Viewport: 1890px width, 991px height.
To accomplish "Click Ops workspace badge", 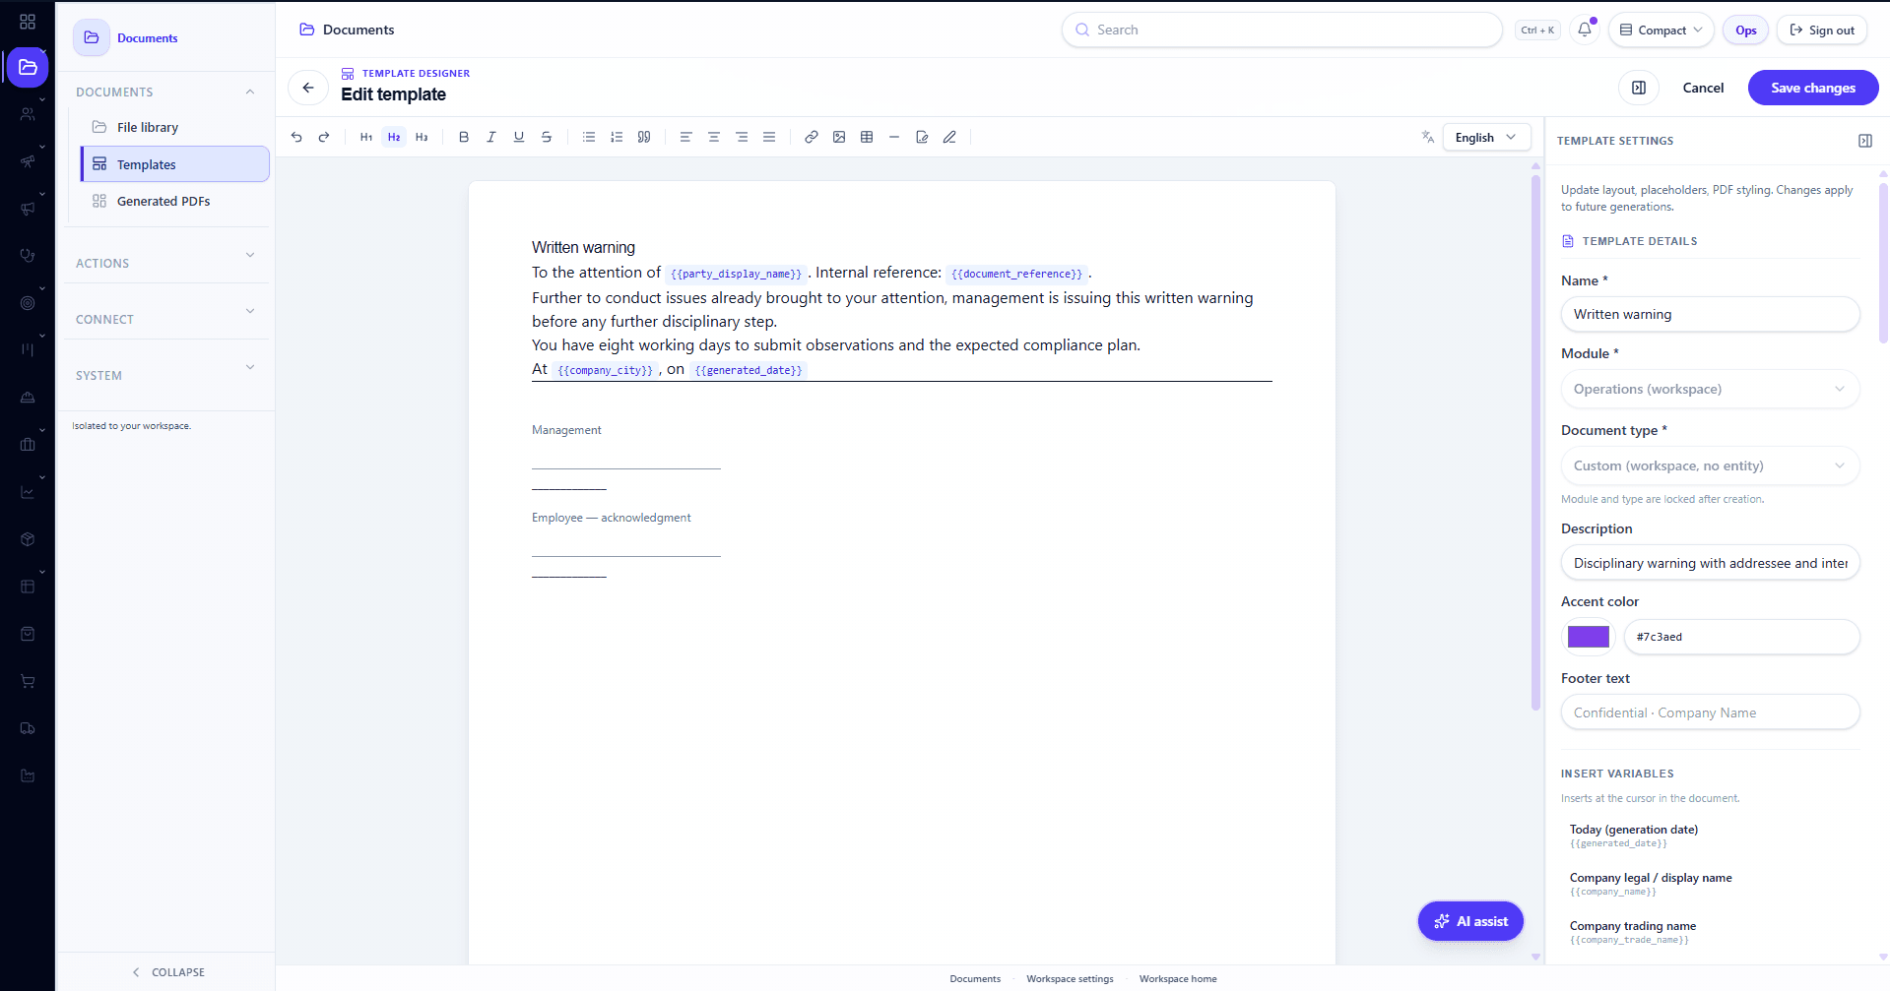I will pos(1745,30).
